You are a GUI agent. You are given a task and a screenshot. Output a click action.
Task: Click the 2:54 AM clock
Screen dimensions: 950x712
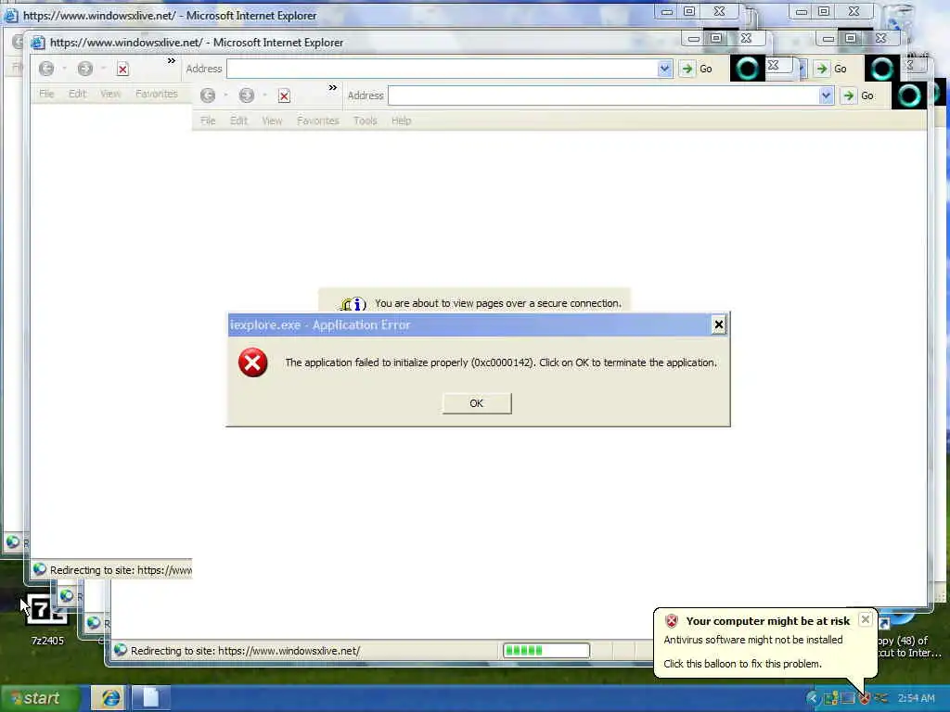(x=916, y=699)
